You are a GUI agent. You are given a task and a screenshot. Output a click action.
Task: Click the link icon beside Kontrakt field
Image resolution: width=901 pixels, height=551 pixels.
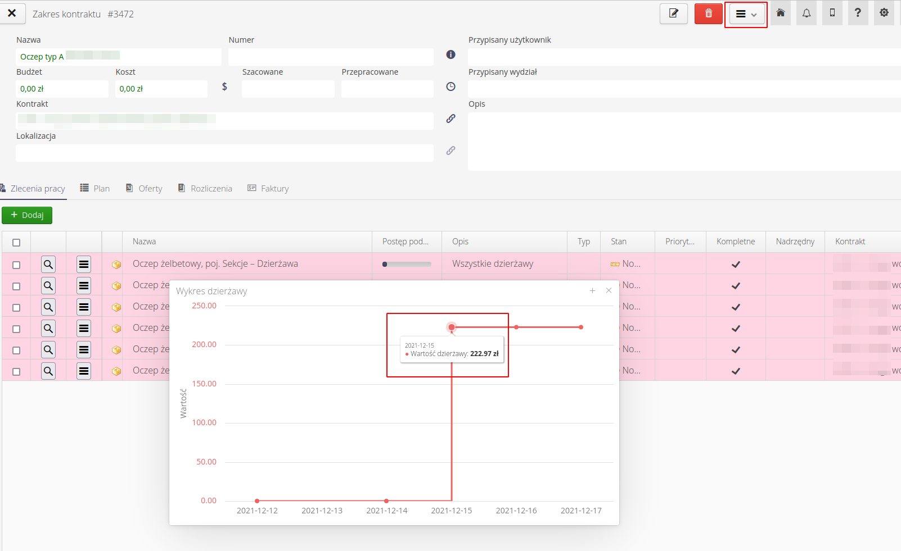tap(451, 119)
